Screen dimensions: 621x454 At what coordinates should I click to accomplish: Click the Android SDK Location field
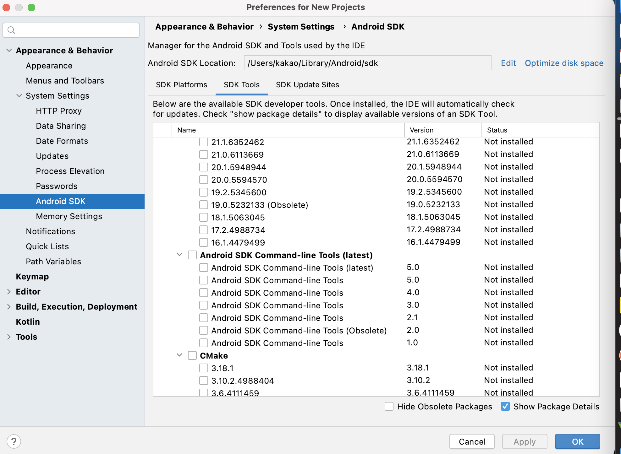[x=367, y=63]
